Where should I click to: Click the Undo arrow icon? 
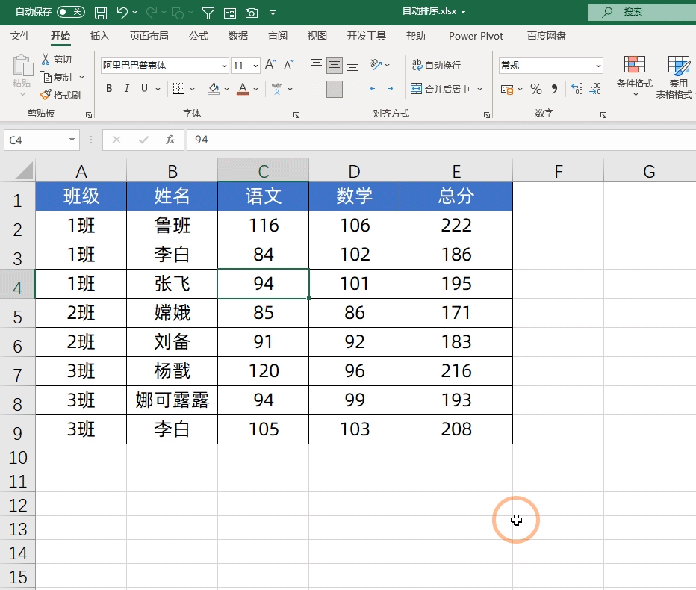pyautogui.click(x=122, y=13)
